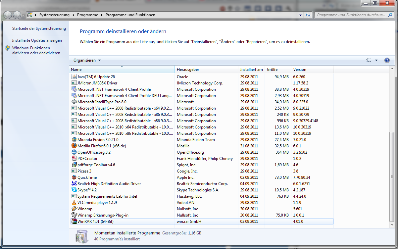Click the Miranda Fusion 3.0.21.0 icon
The height and width of the screenshot is (249, 398).
74,139
